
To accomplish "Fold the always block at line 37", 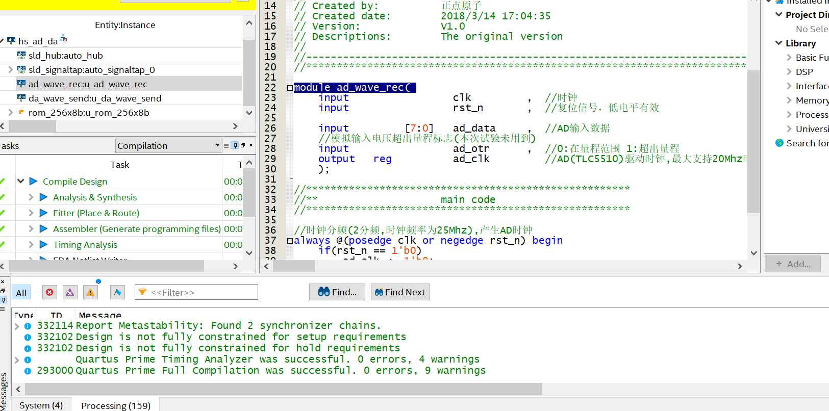I will tap(290, 241).
